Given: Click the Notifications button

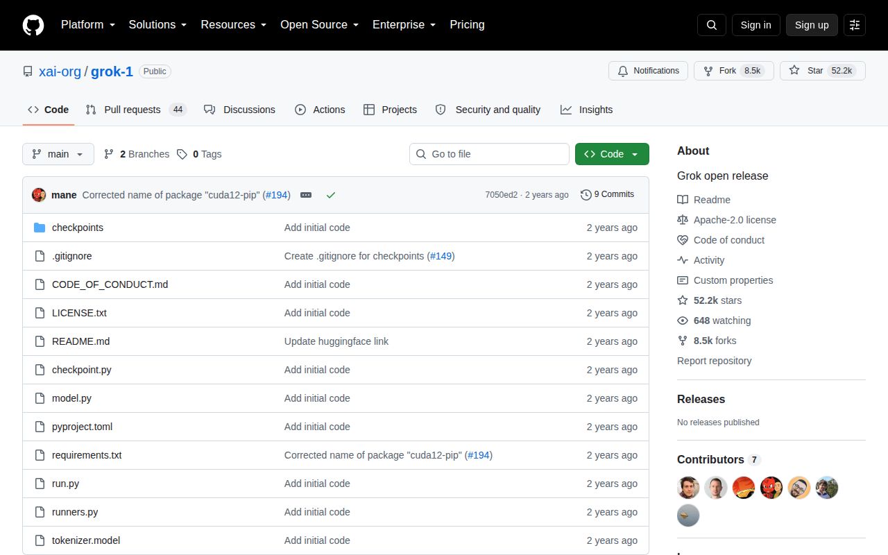Looking at the screenshot, I should [x=648, y=71].
